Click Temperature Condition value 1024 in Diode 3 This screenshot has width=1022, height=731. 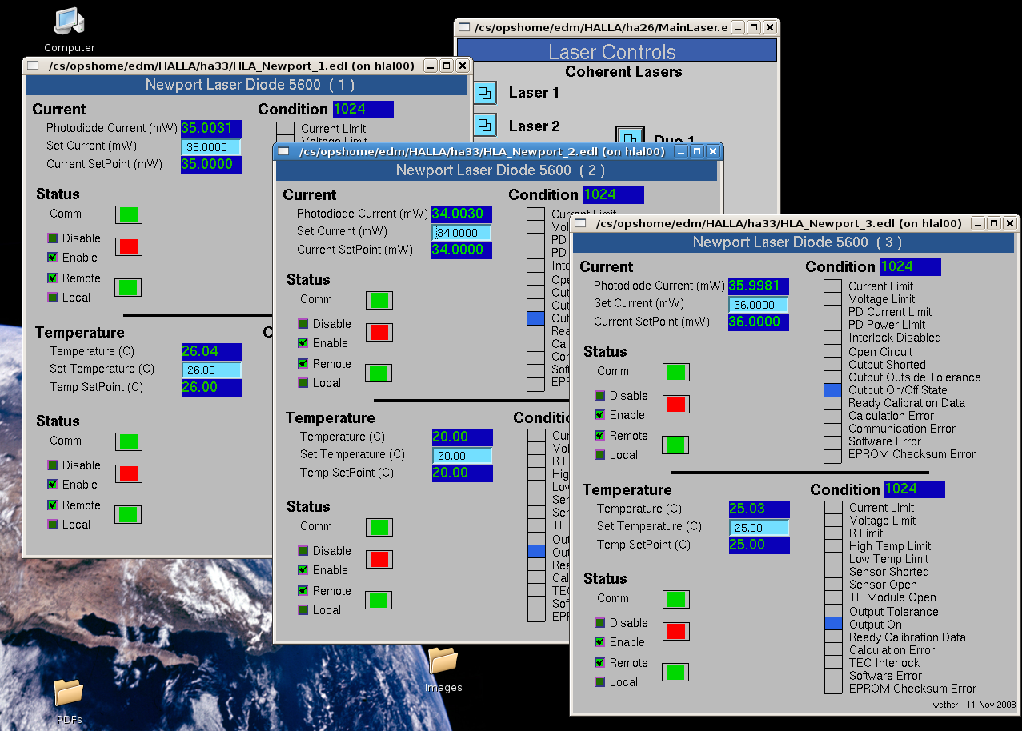915,489
